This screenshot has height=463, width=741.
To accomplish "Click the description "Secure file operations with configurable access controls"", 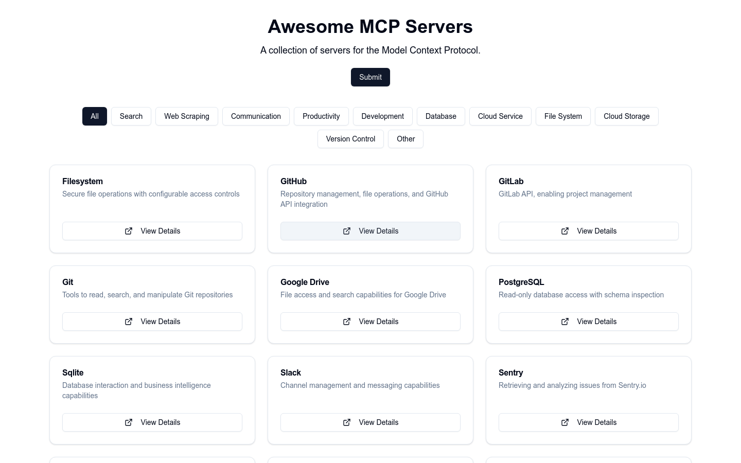I will tap(151, 194).
